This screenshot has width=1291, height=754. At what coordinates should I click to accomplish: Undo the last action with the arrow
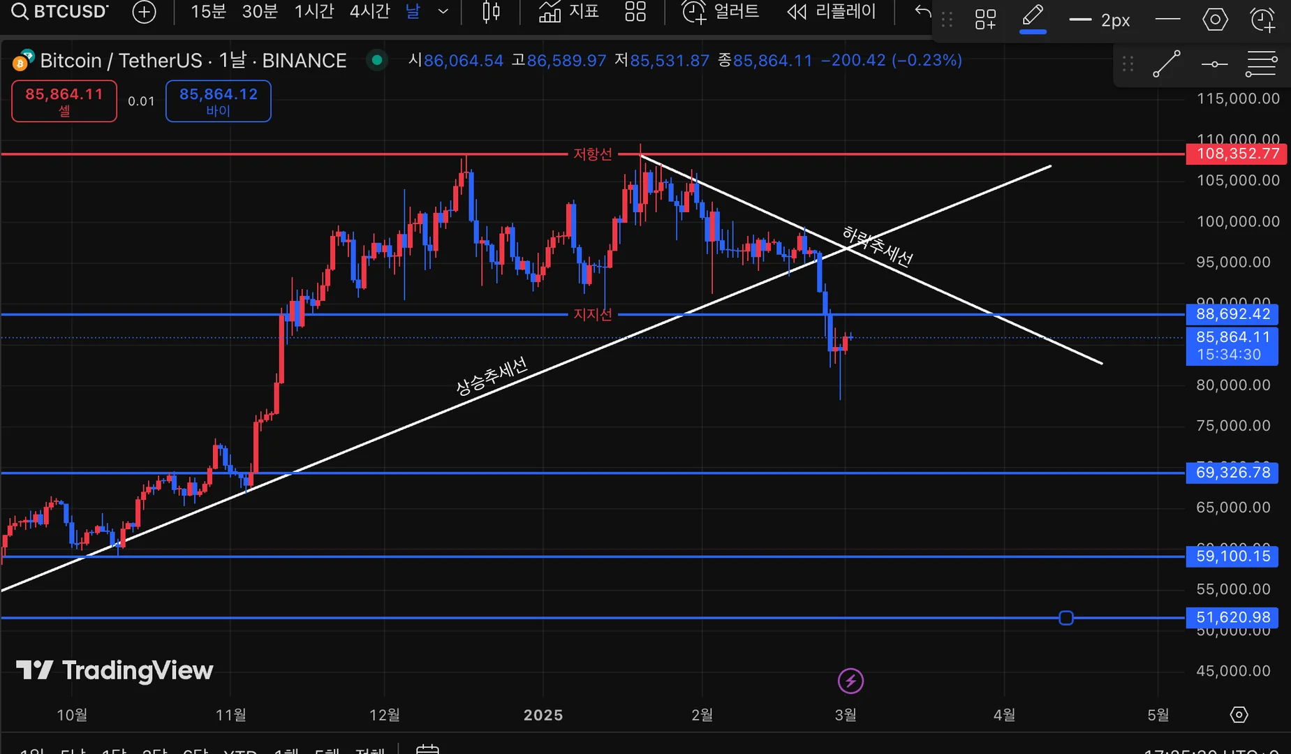point(923,11)
